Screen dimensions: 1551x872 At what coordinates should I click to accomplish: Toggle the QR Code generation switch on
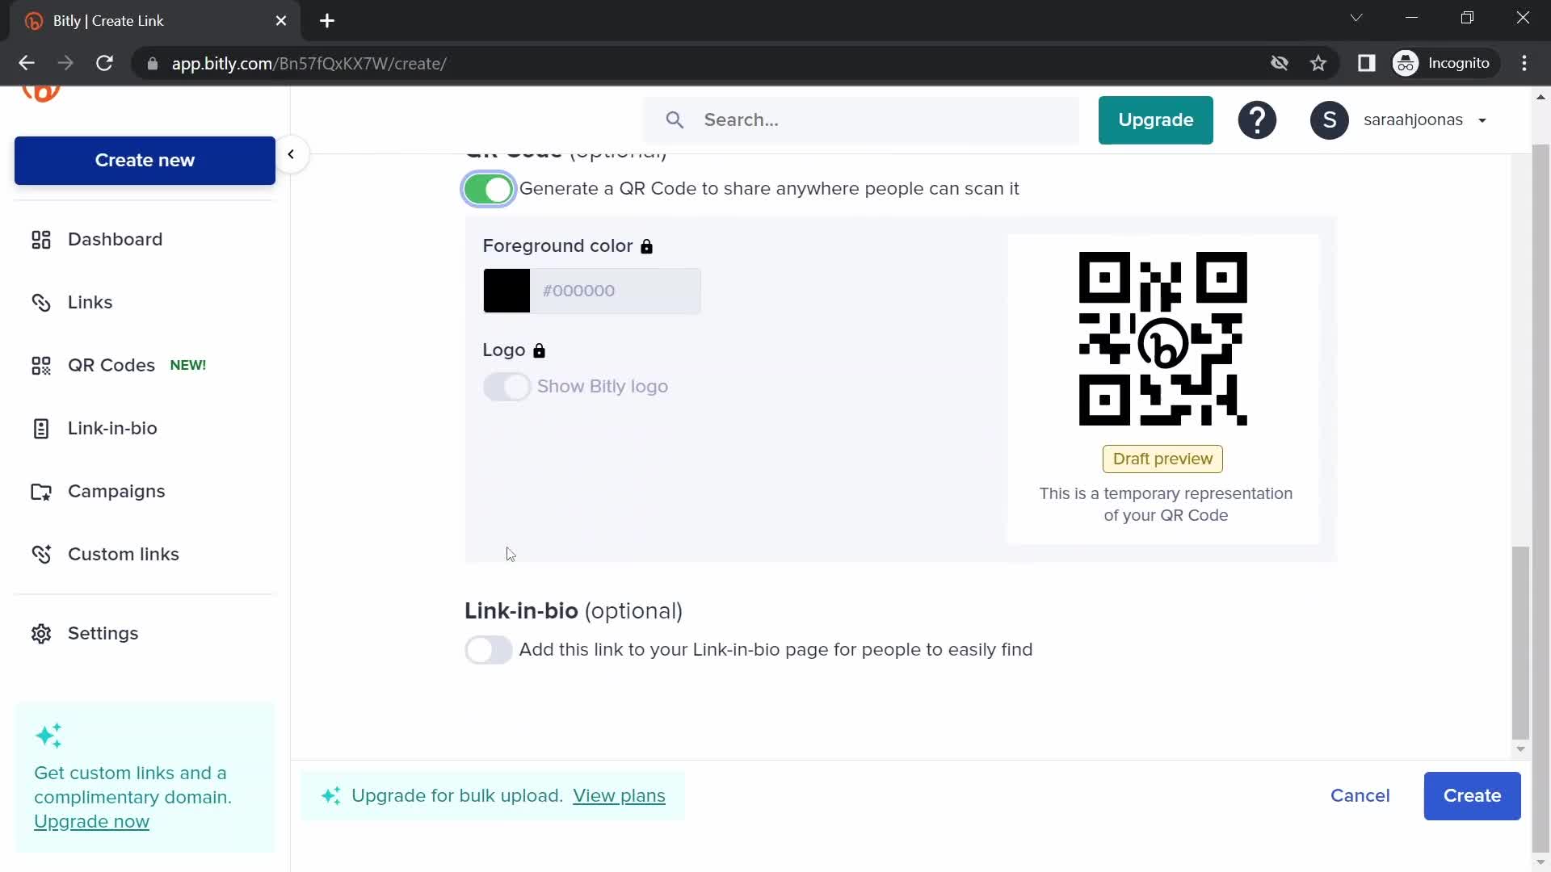[x=489, y=188]
